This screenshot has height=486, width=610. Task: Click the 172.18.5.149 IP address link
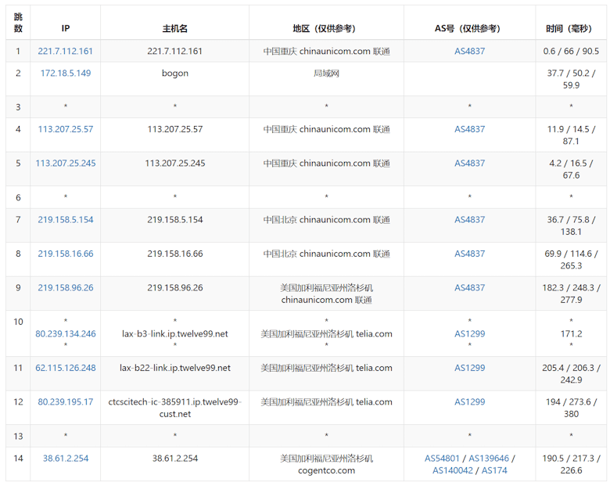click(66, 74)
